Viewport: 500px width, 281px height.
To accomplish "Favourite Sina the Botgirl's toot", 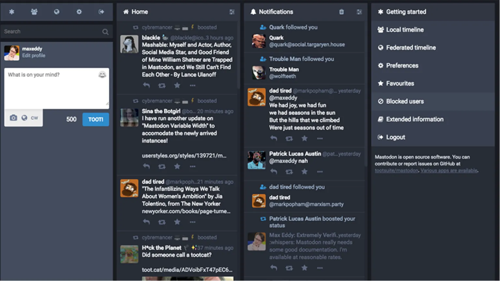I will tap(177, 167).
